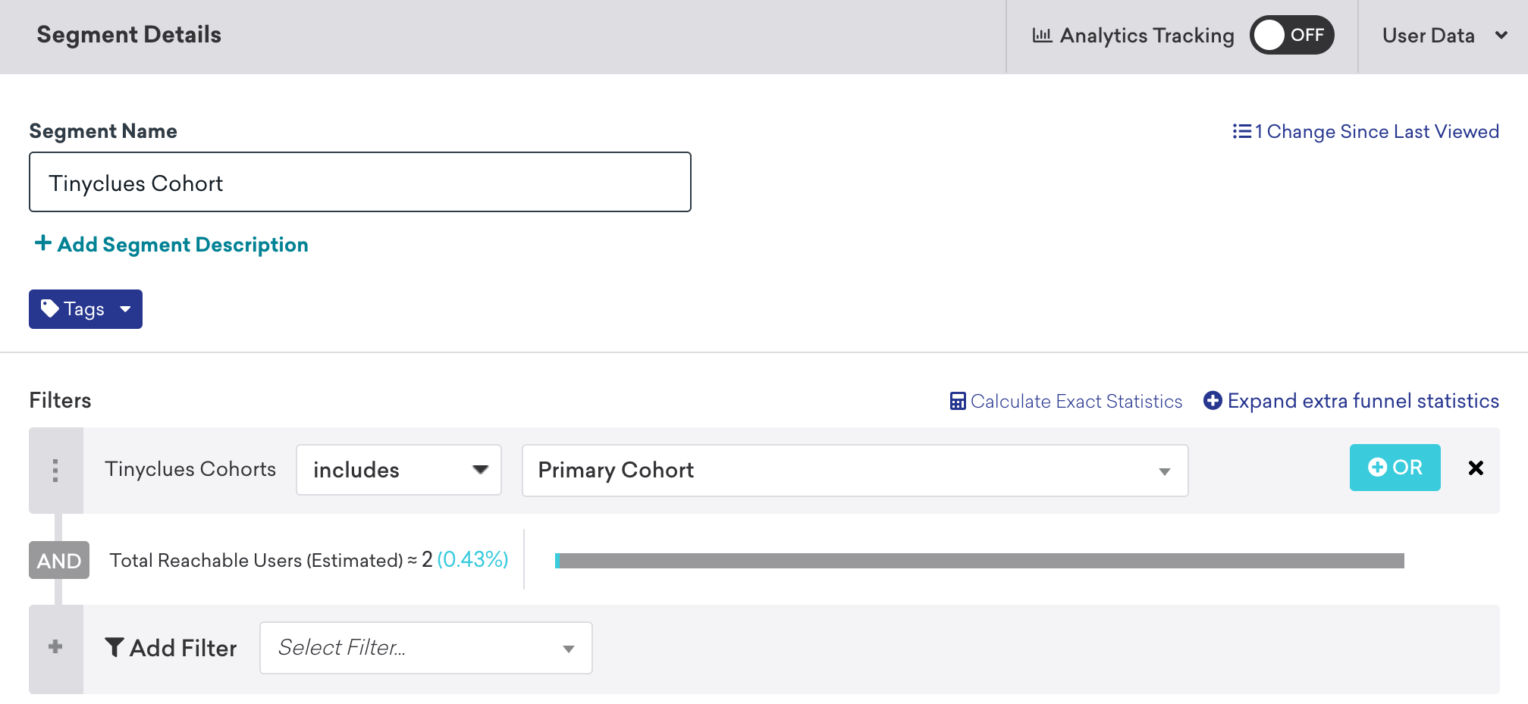Click the plus icon on the Add Filter row
Screen dimensions: 1528x704
tap(55, 647)
